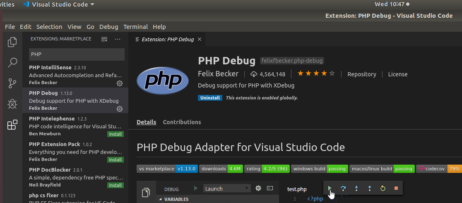462x203 pixels.
Task: Click the download count cloud icon
Action: pos(254,74)
